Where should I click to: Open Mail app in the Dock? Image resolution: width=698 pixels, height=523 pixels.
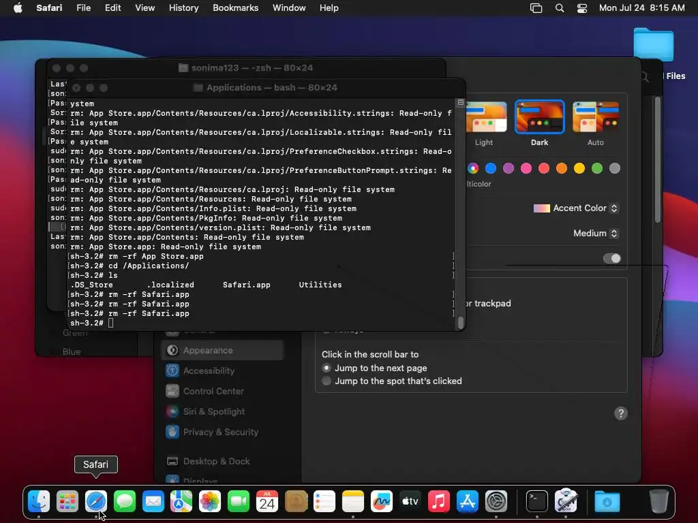(x=153, y=501)
